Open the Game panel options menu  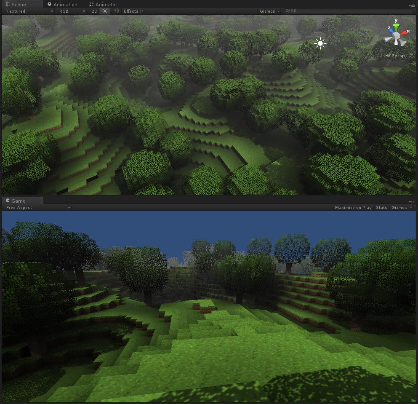coord(412,202)
